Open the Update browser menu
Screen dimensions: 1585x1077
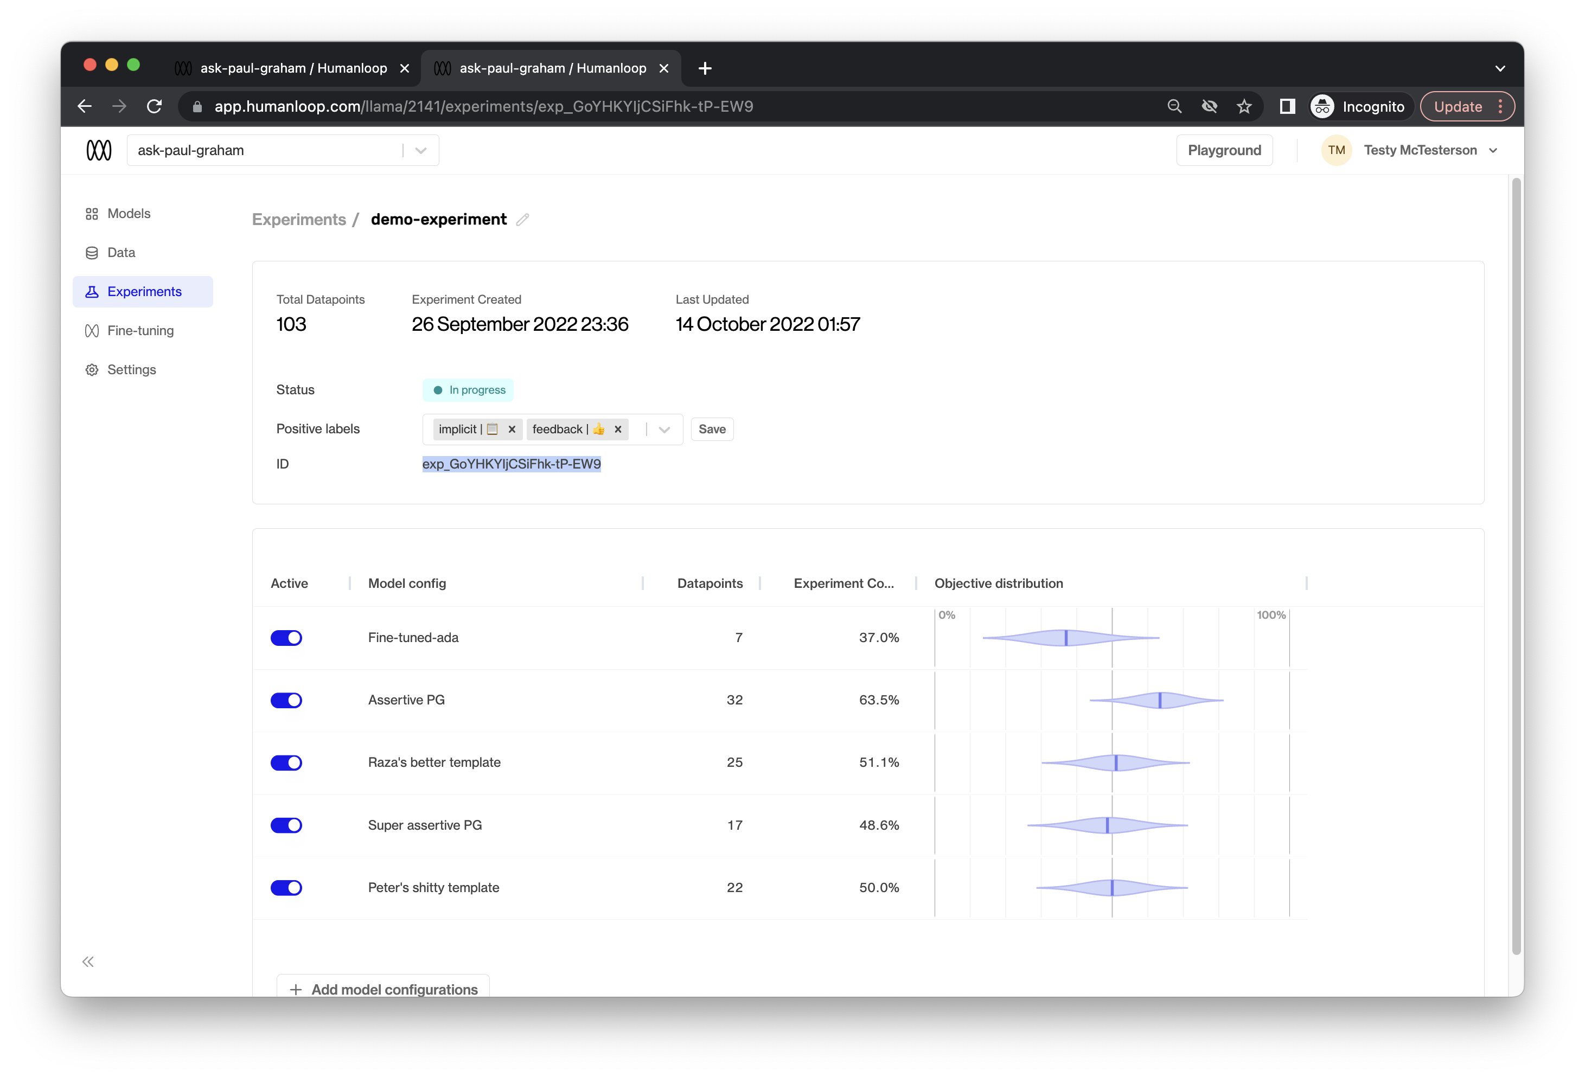click(1500, 106)
